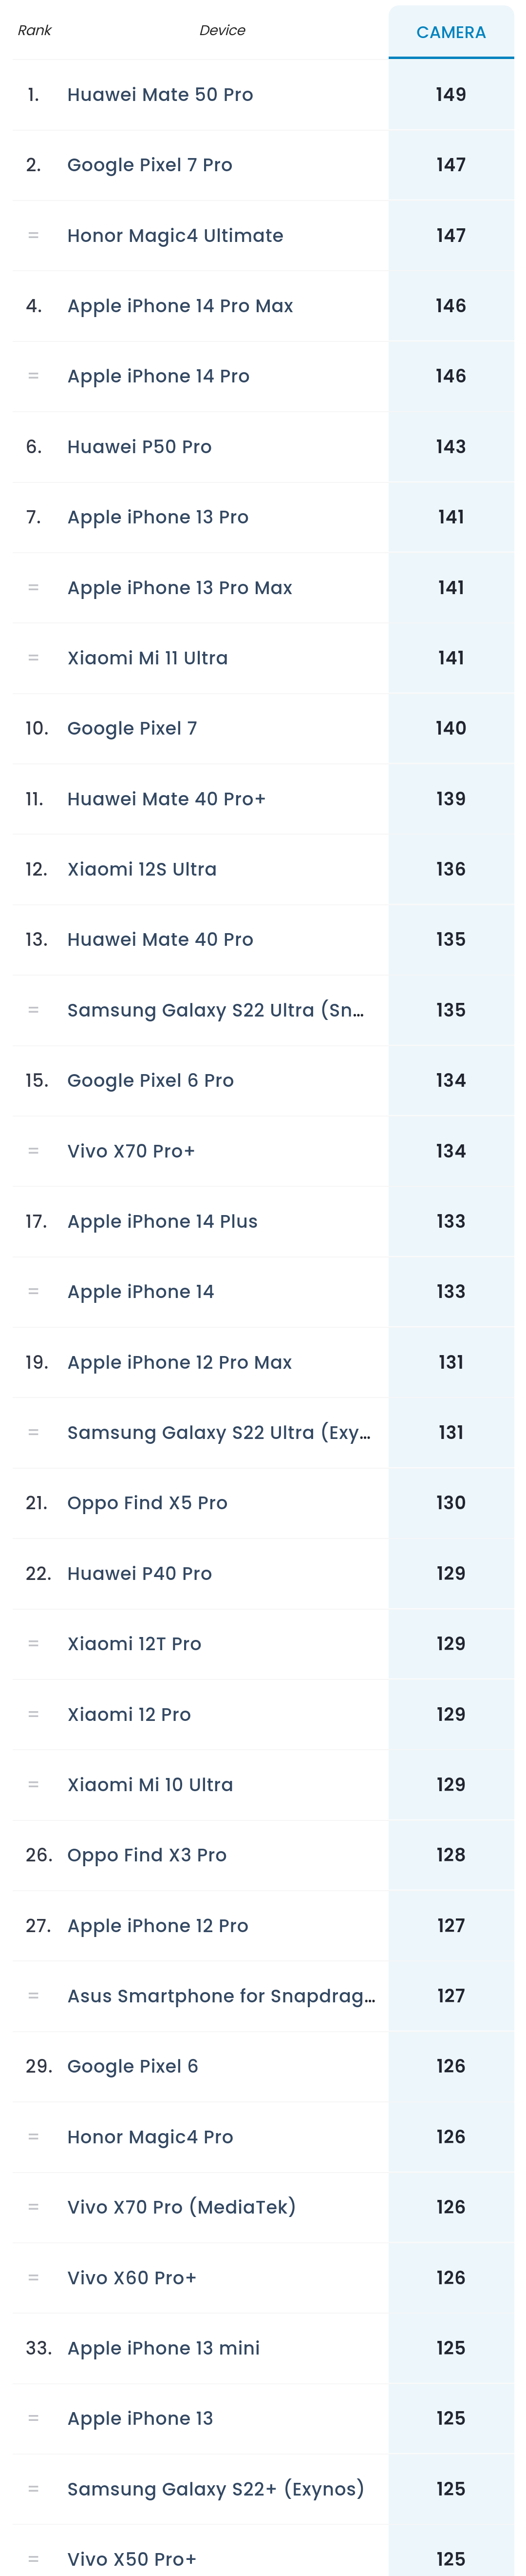The width and height of the screenshot is (526, 2576).
Task: Select Honor Magic4 Ultimate device
Action: coord(175,235)
